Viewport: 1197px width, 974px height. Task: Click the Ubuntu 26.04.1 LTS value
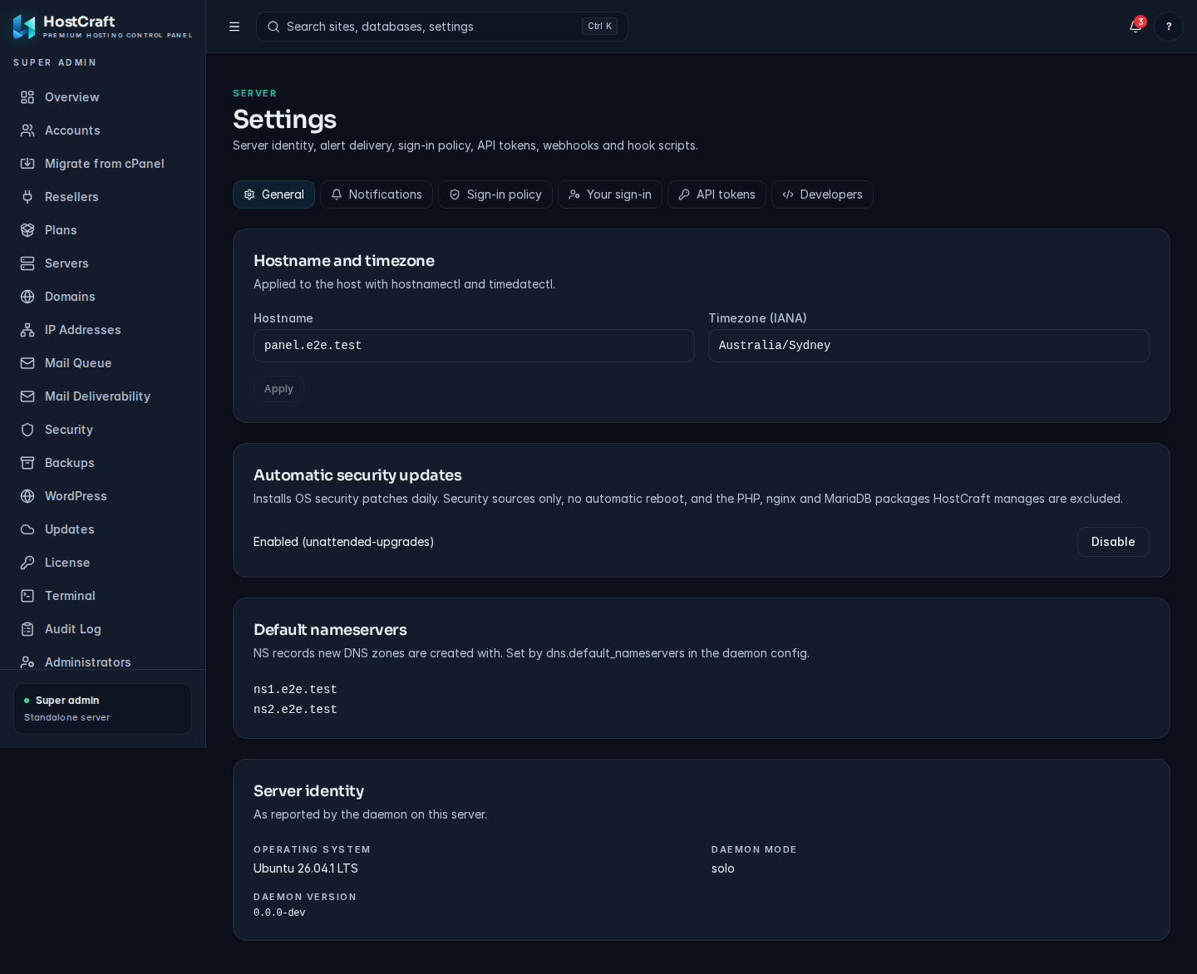[x=306, y=868]
